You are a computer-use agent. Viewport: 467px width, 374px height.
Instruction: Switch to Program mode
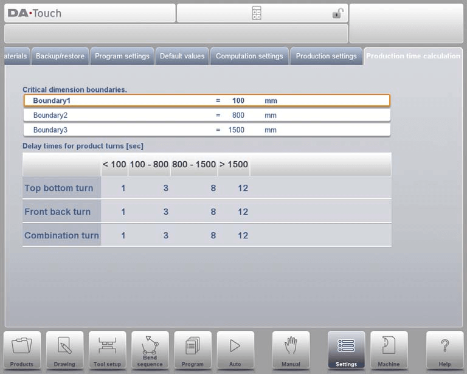192,349
